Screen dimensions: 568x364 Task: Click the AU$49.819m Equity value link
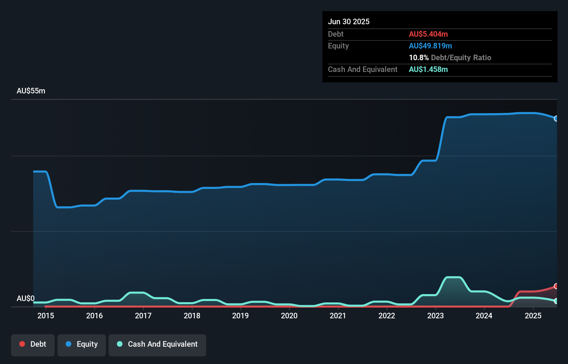tap(430, 45)
